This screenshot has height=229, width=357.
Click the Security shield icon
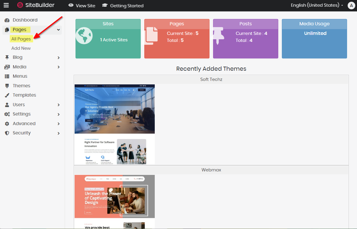(x=7, y=133)
